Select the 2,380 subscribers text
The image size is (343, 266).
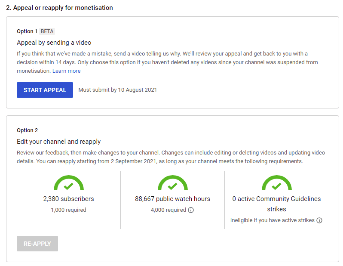68,199
